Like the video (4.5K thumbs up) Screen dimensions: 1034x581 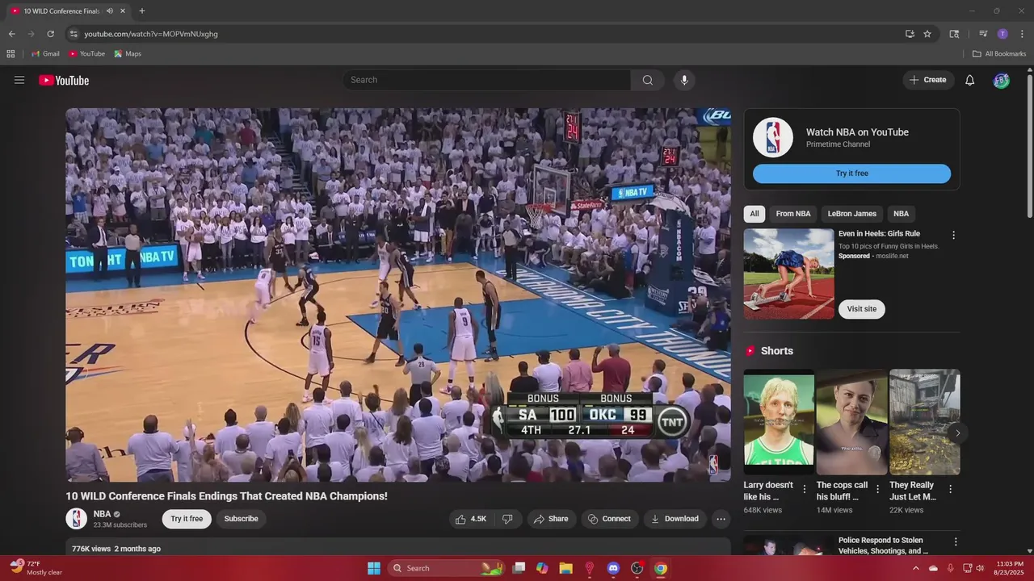tap(471, 519)
